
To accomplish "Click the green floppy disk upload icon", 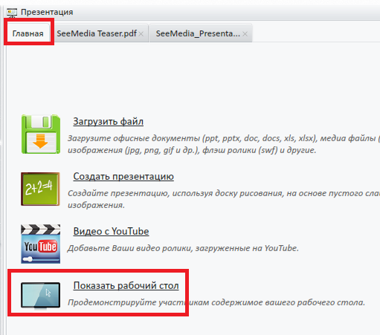I will (41, 134).
